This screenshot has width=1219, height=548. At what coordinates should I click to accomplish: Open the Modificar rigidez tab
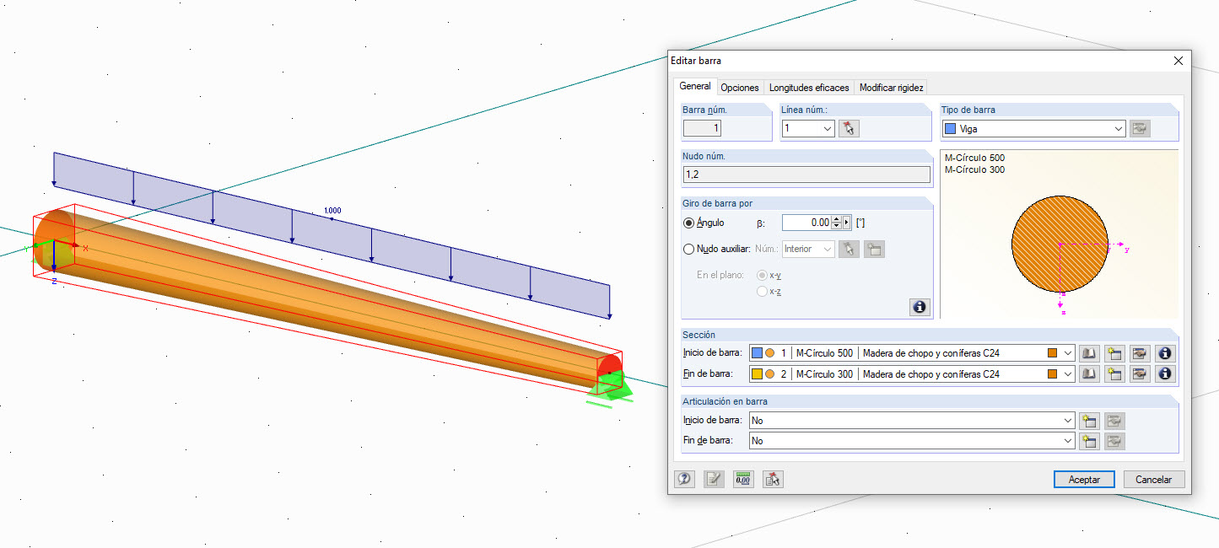point(890,86)
